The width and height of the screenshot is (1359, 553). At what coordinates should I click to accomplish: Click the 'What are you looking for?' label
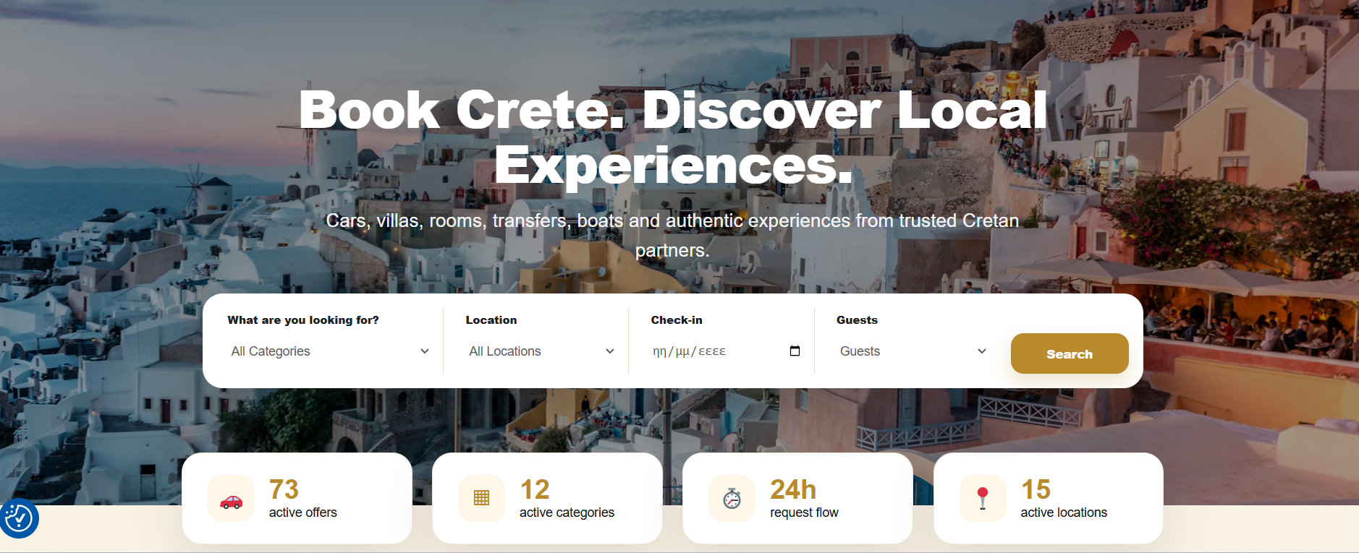click(x=303, y=320)
